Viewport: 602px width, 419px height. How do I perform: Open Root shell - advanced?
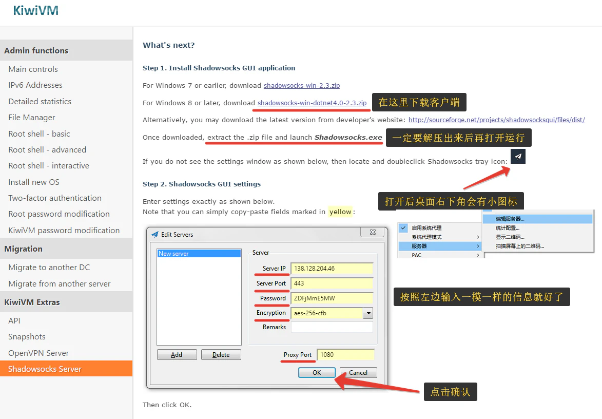pyautogui.click(x=47, y=150)
